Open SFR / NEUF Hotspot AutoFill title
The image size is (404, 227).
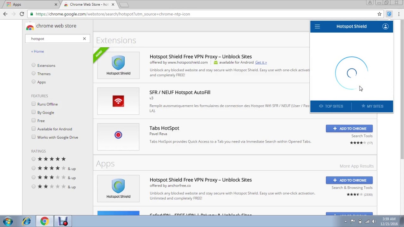[x=180, y=92]
